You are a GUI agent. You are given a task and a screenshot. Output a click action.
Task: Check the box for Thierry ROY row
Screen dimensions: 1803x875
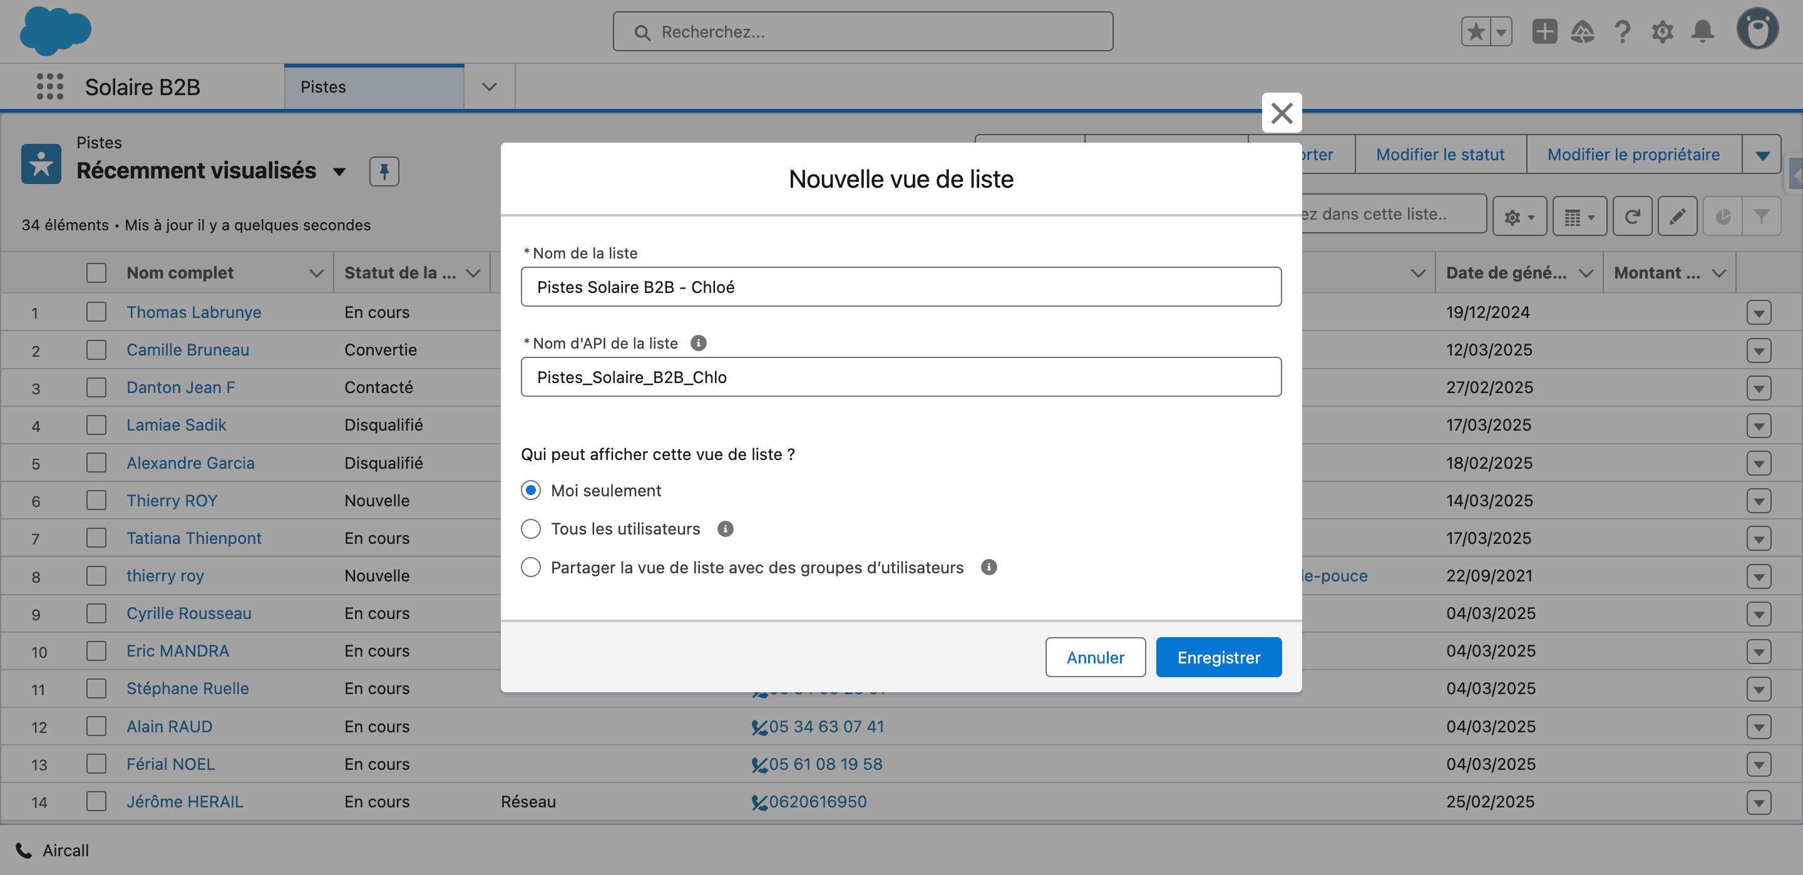click(96, 501)
